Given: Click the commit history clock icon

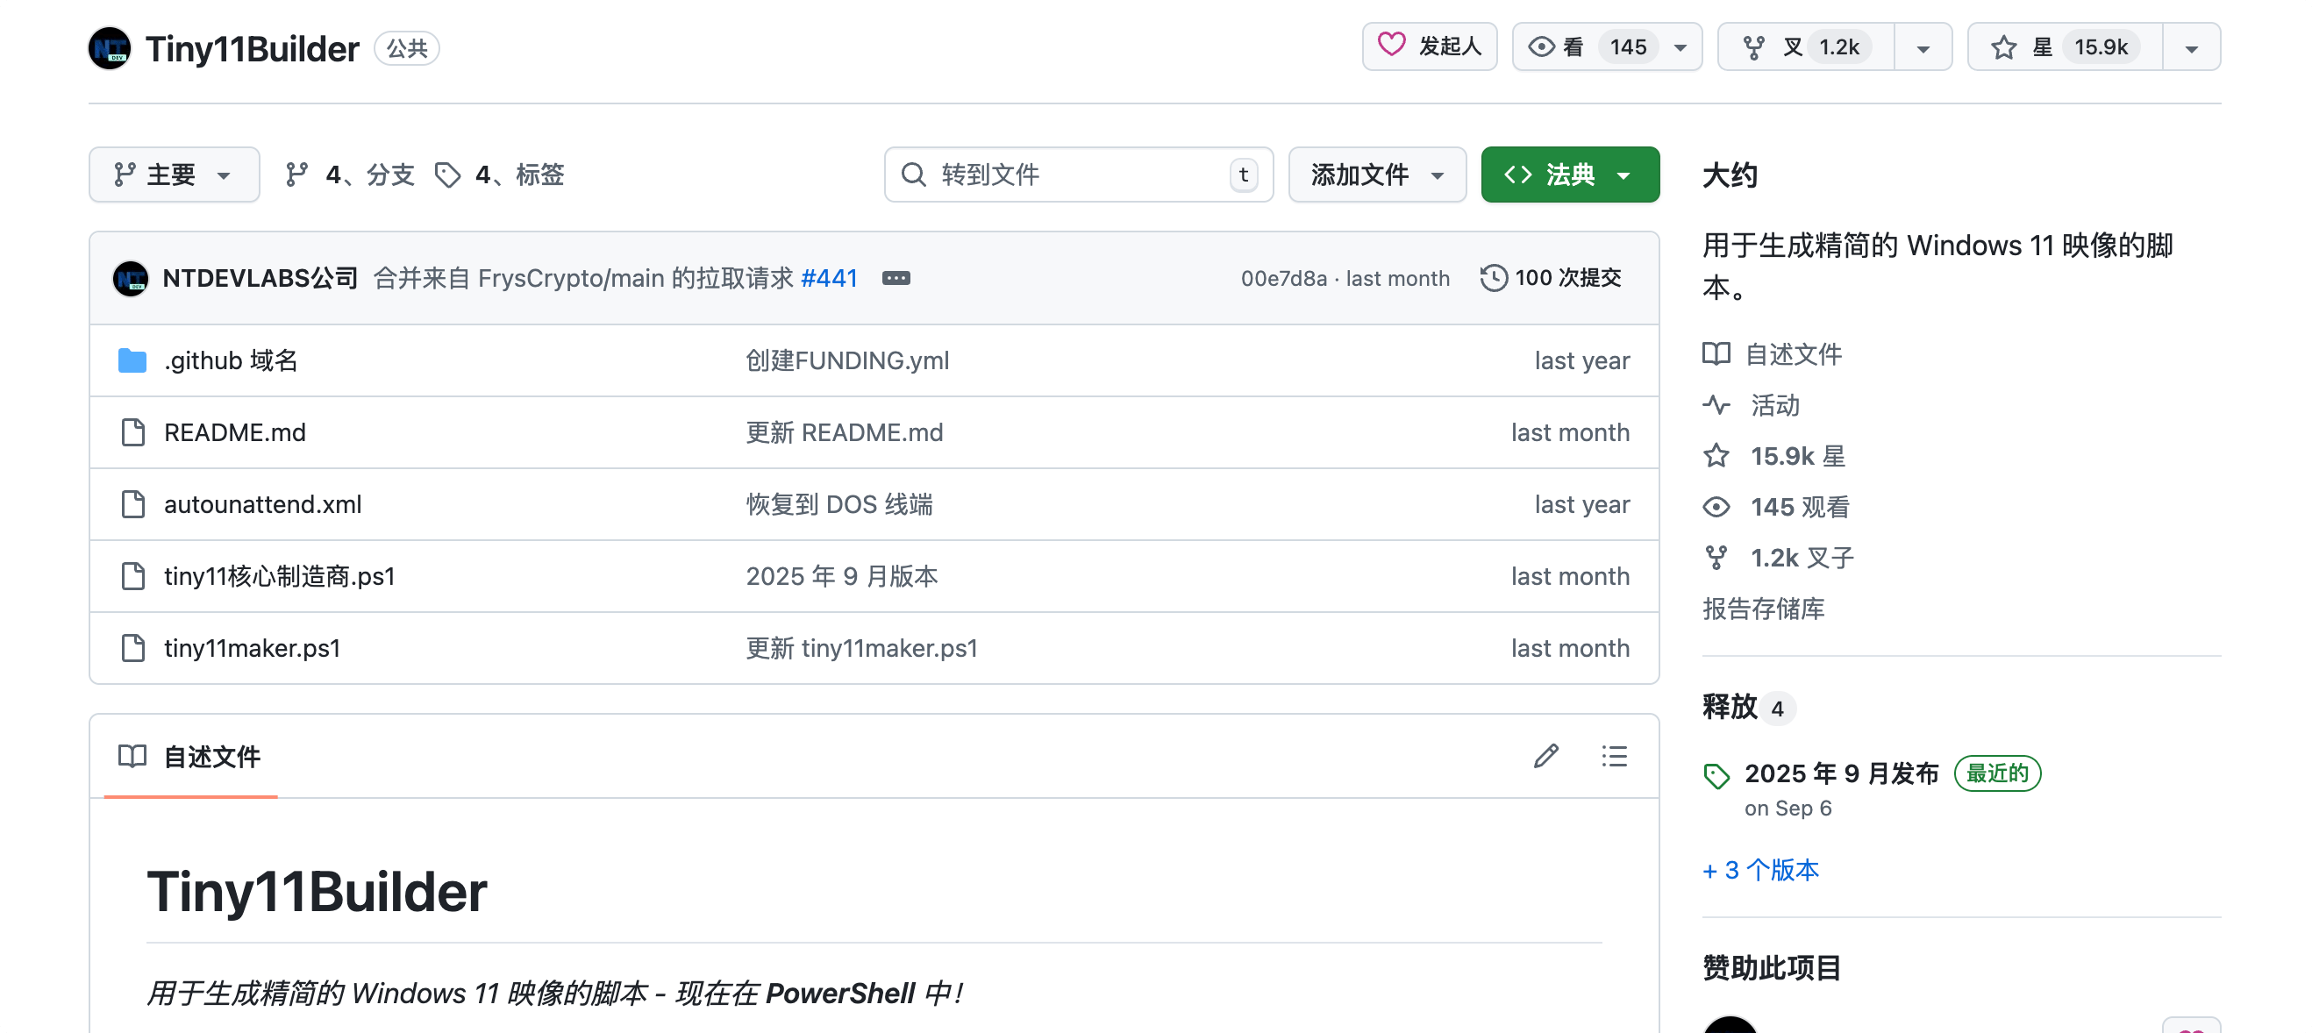Looking at the screenshot, I should (1493, 278).
